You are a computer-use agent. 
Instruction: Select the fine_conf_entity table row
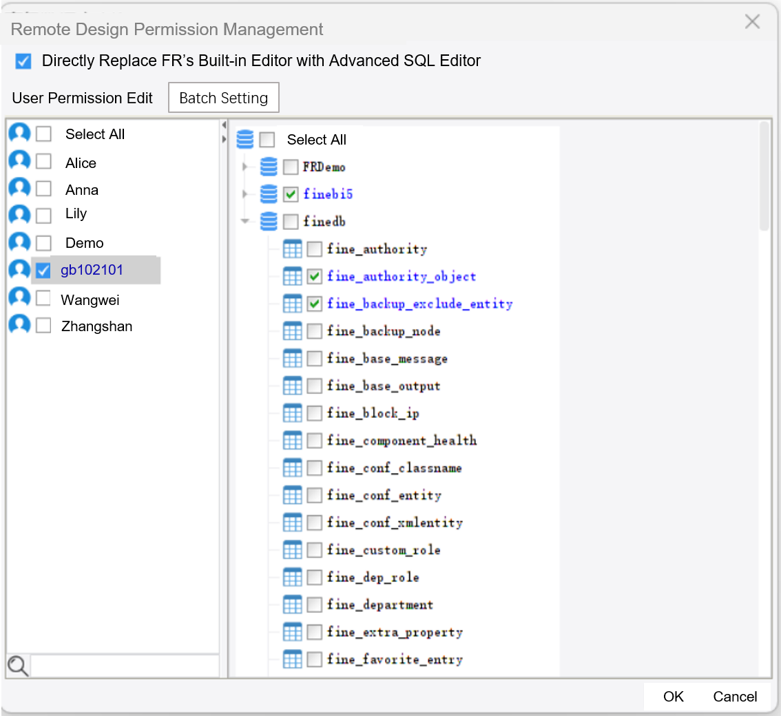tap(384, 495)
